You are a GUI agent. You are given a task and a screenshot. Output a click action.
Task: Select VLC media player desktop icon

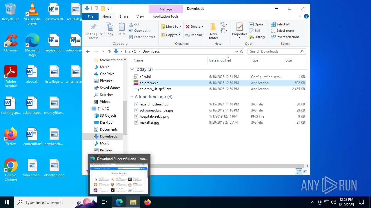(32, 14)
